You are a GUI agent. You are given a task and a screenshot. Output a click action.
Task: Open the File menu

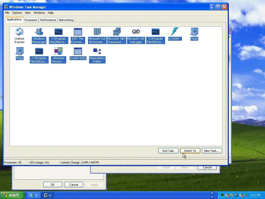pyautogui.click(x=7, y=13)
